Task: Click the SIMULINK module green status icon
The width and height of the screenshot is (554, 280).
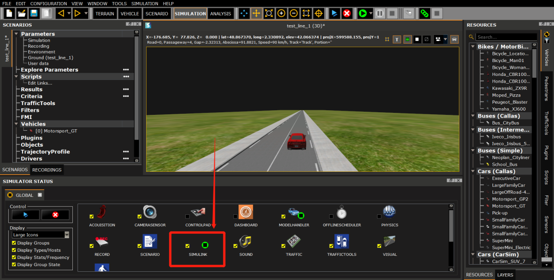Action: (x=205, y=245)
